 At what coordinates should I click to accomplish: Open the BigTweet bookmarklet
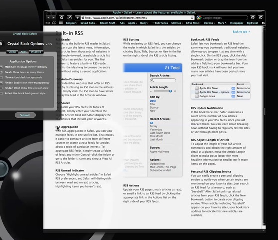click(x=252, y=23)
